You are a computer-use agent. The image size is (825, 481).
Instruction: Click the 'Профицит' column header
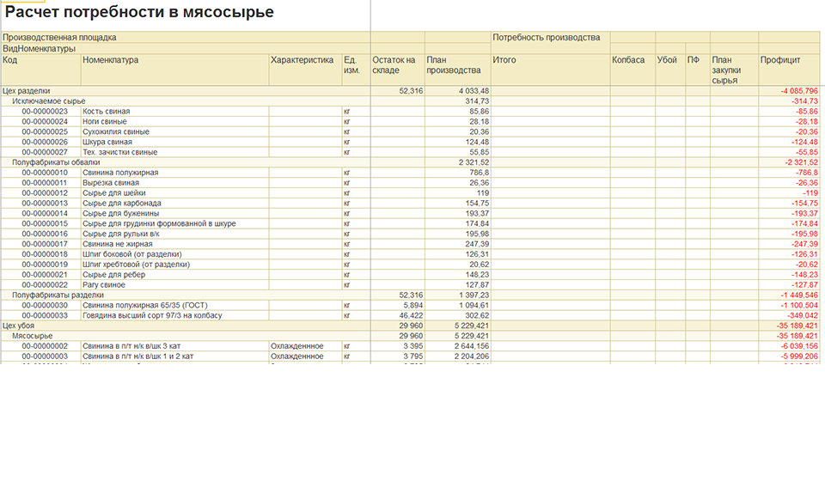point(789,70)
